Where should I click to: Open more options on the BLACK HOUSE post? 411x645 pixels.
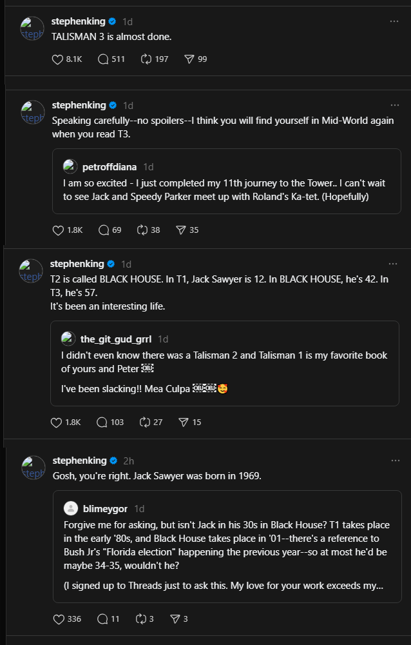[393, 264]
